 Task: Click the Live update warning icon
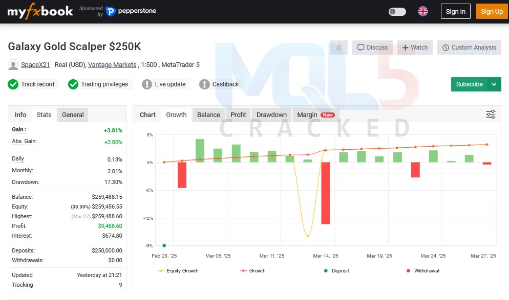(x=147, y=84)
